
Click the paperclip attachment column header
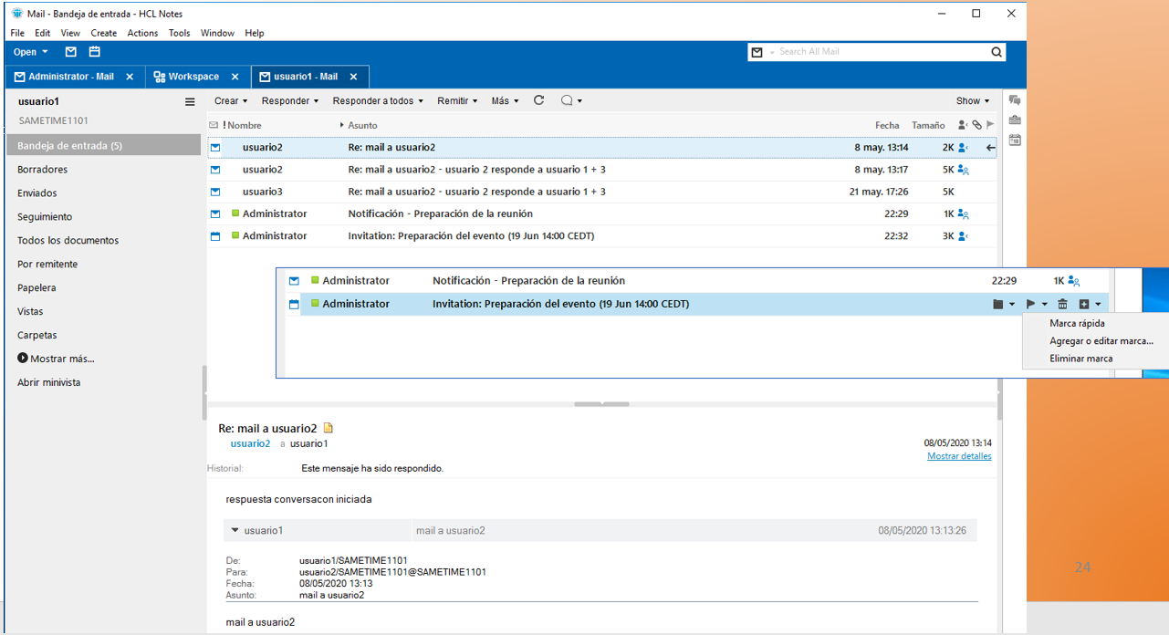pyautogui.click(x=976, y=125)
